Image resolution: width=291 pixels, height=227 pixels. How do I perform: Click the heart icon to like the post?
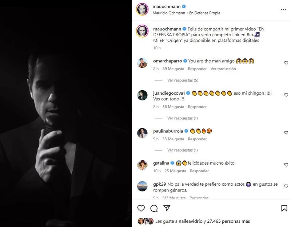click(x=141, y=208)
